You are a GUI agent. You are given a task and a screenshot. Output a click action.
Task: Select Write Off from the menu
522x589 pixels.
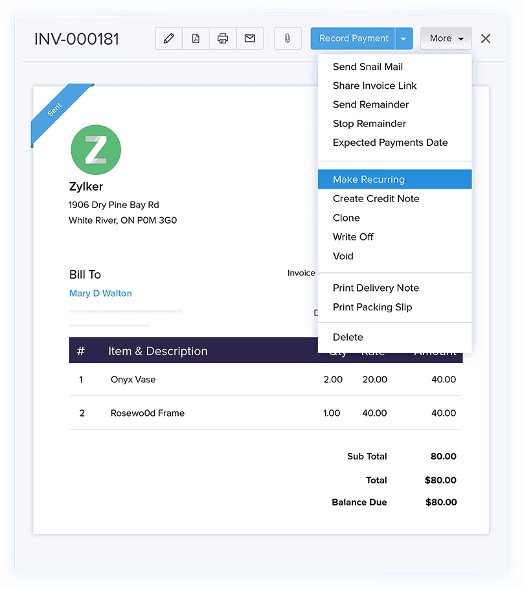(353, 237)
